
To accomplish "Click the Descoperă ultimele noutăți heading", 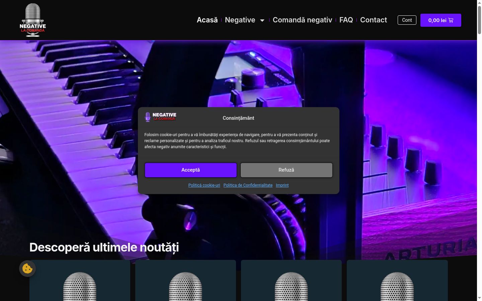I will coord(104,247).
